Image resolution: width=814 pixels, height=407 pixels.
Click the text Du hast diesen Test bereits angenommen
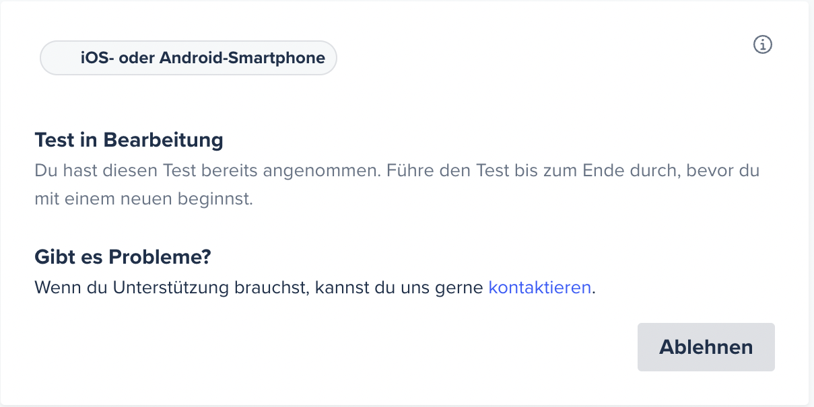tap(208, 170)
